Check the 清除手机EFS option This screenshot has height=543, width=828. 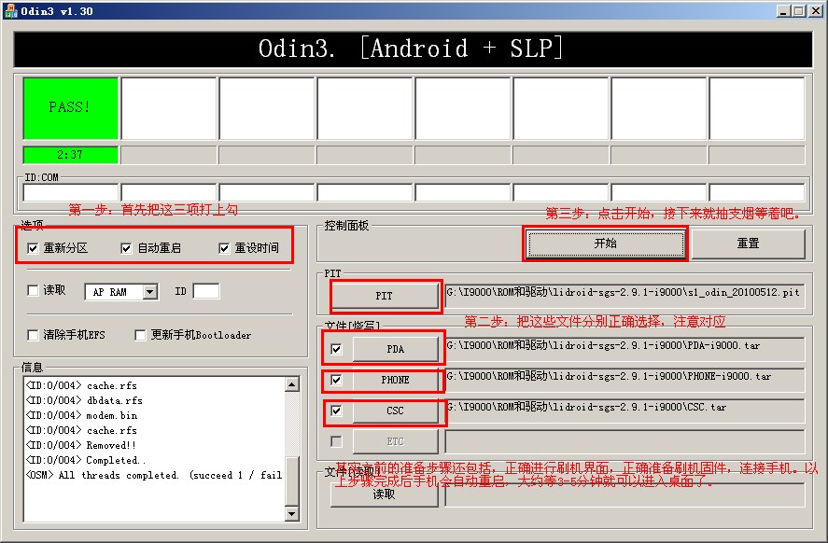tap(34, 334)
